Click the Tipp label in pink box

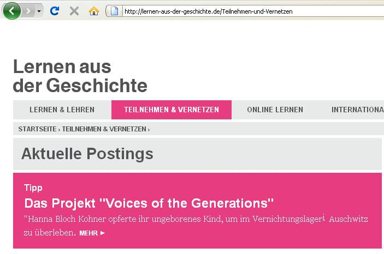33,188
